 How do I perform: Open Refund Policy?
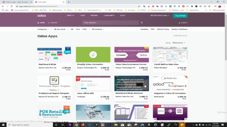(163, 29)
